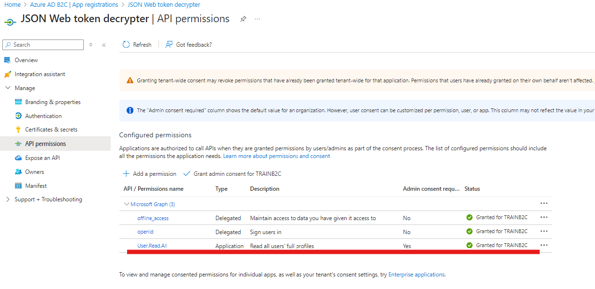Open the ellipsis menu on User.Read.All row

(544, 245)
